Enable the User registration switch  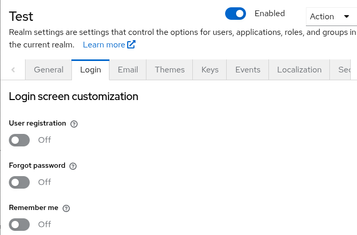pos(20,140)
